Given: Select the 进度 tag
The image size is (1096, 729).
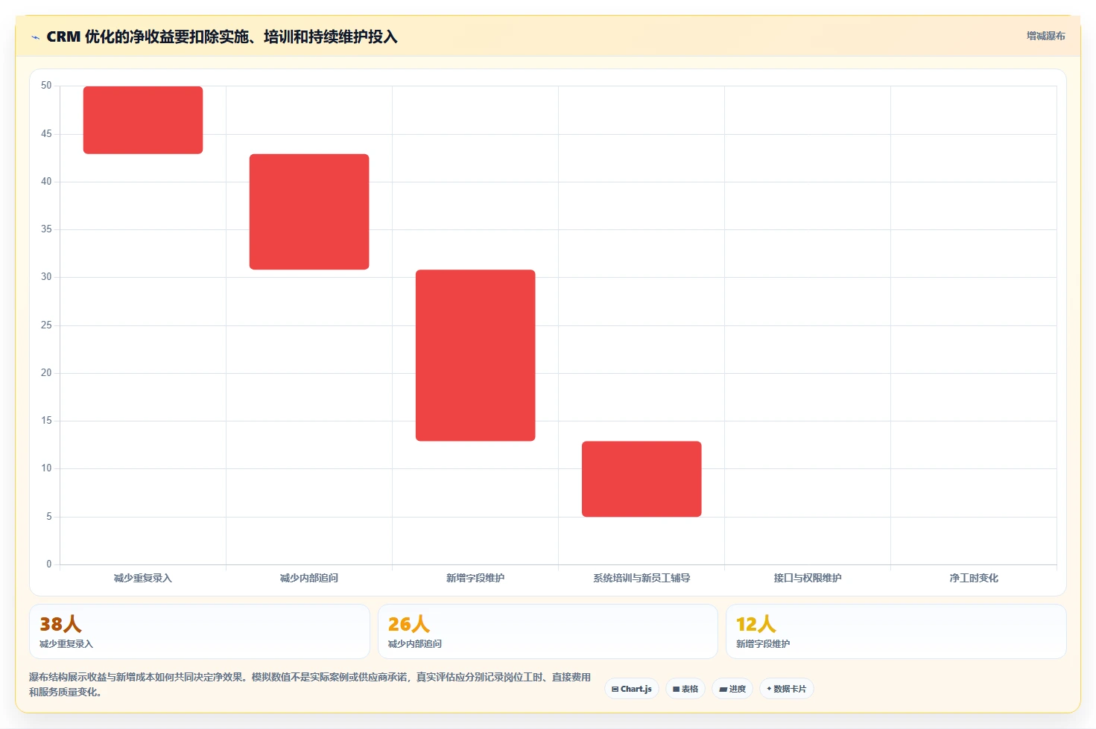Looking at the screenshot, I should (x=732, y=689).
